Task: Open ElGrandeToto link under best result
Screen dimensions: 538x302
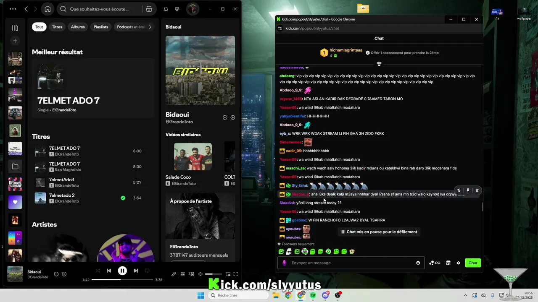Action: pos(64,110)
